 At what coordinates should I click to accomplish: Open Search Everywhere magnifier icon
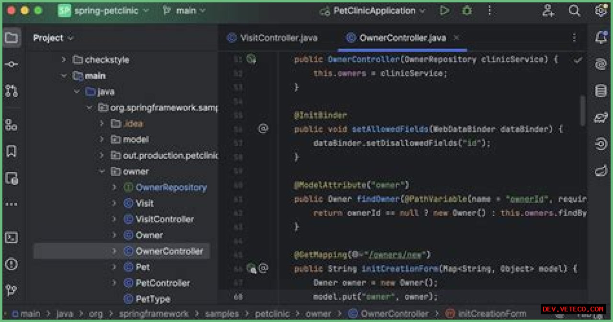[574, 11]
